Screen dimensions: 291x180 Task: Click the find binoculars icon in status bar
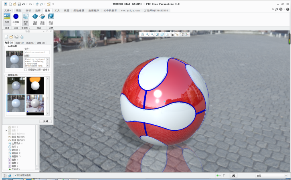pyautogui.click(x=233, y=176)
